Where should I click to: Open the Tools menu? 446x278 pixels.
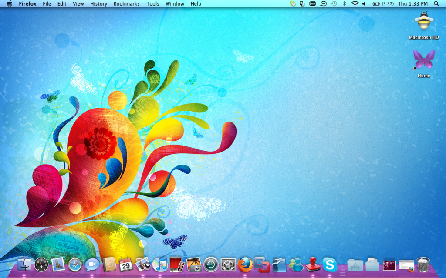(153, 3)
